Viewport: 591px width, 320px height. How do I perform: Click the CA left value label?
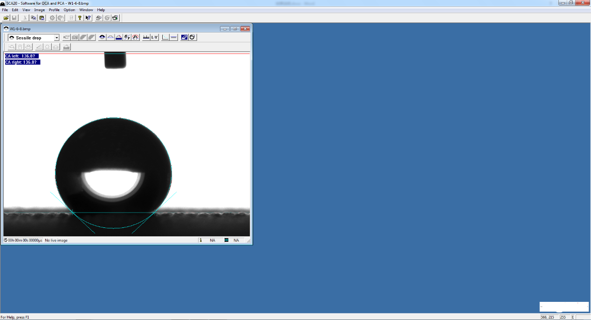21,56
